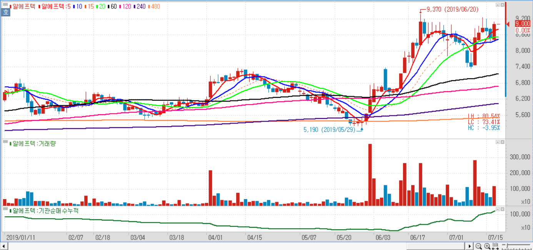
Task: Click the 06/03 date axis label
Action: (x=383, y=237)
